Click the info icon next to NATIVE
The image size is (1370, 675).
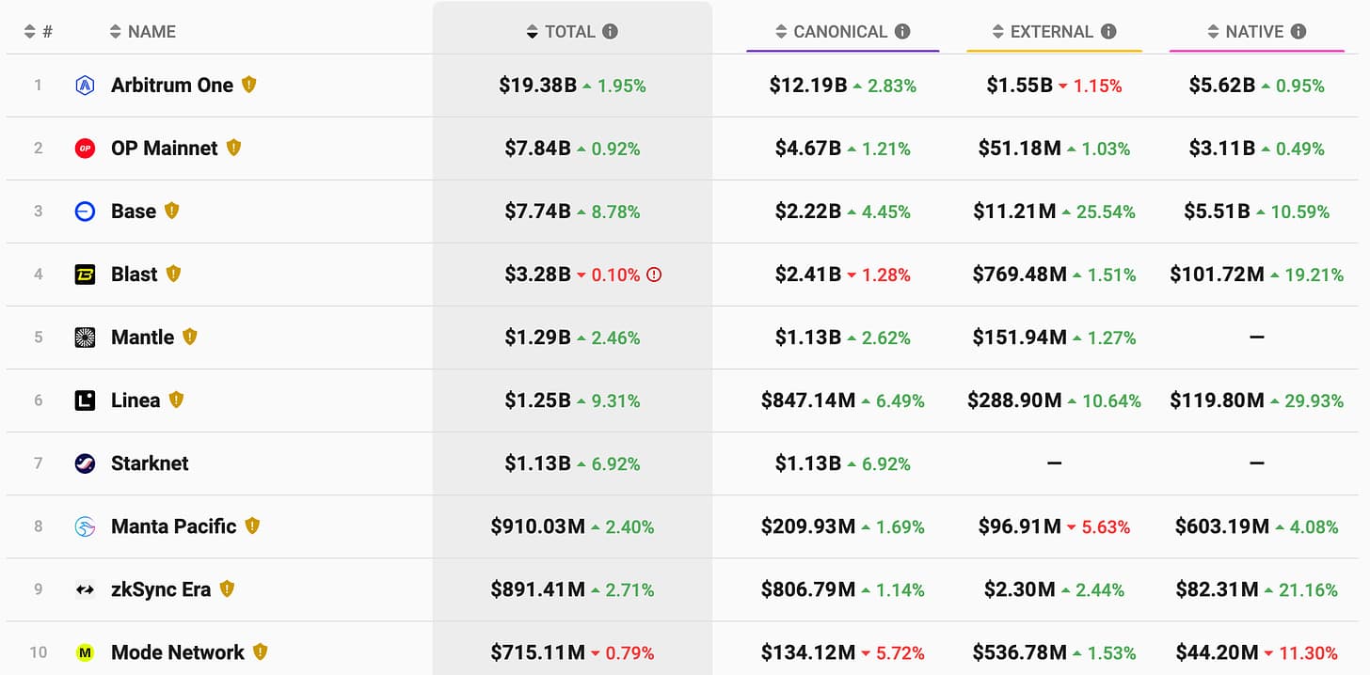click(1298, 31)
